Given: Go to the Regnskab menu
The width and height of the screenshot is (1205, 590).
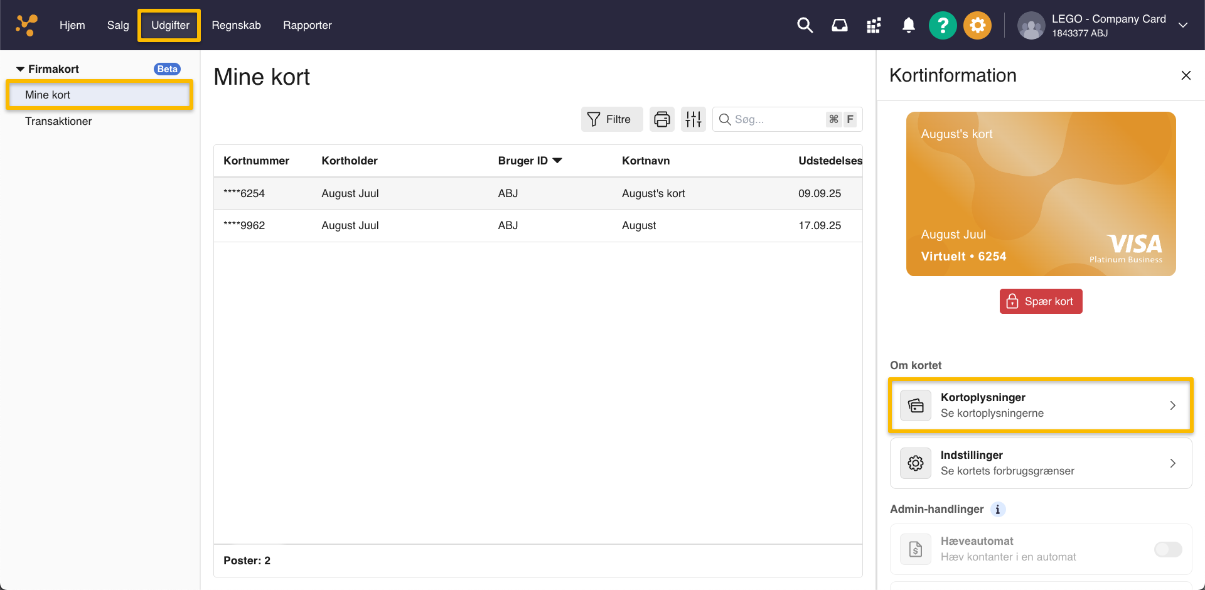Looking at the screenshot, I should (x=236, y=25).
